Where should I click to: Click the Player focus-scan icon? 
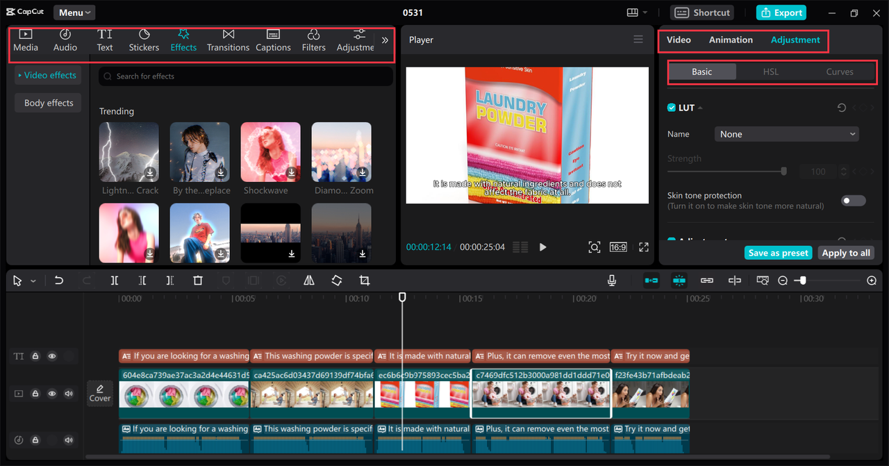tap(595, 247)
